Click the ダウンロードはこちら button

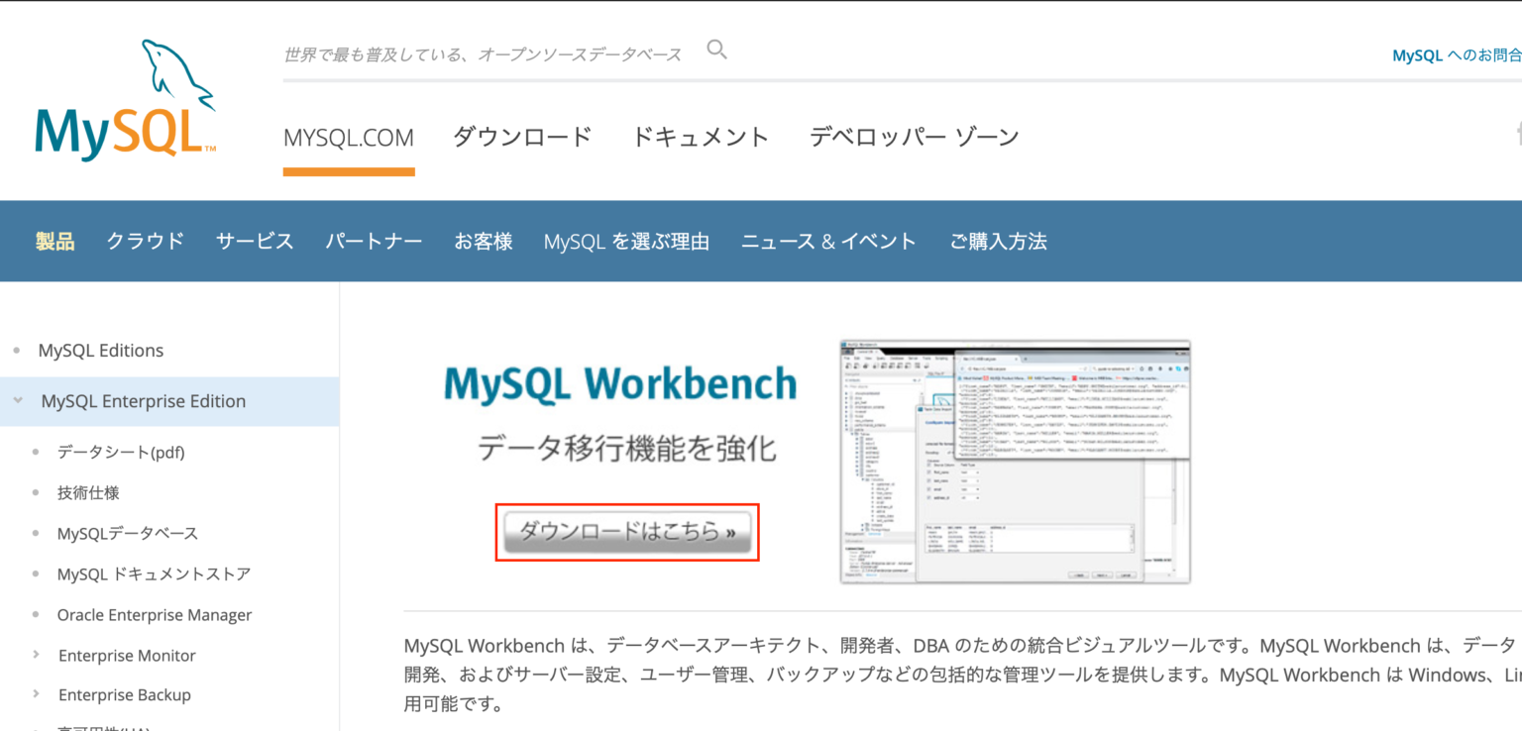point(627,533)
